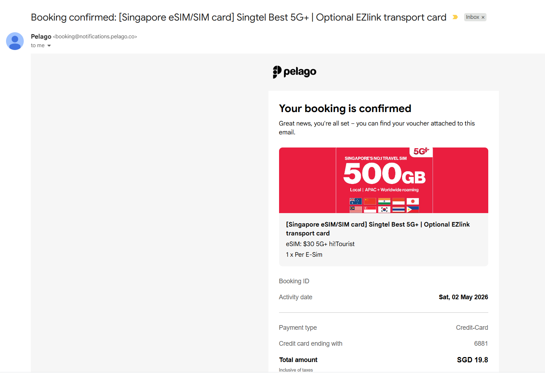
Task: Click the South Korea flag icon
Action: pyautogui.click(x=384, y=210)
